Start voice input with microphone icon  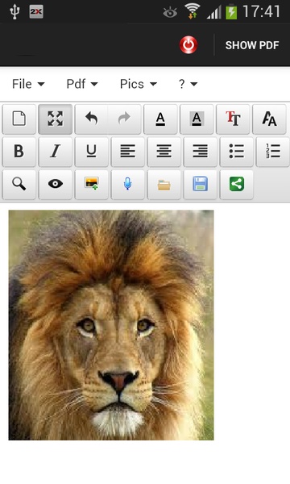(x=127, y=184)
